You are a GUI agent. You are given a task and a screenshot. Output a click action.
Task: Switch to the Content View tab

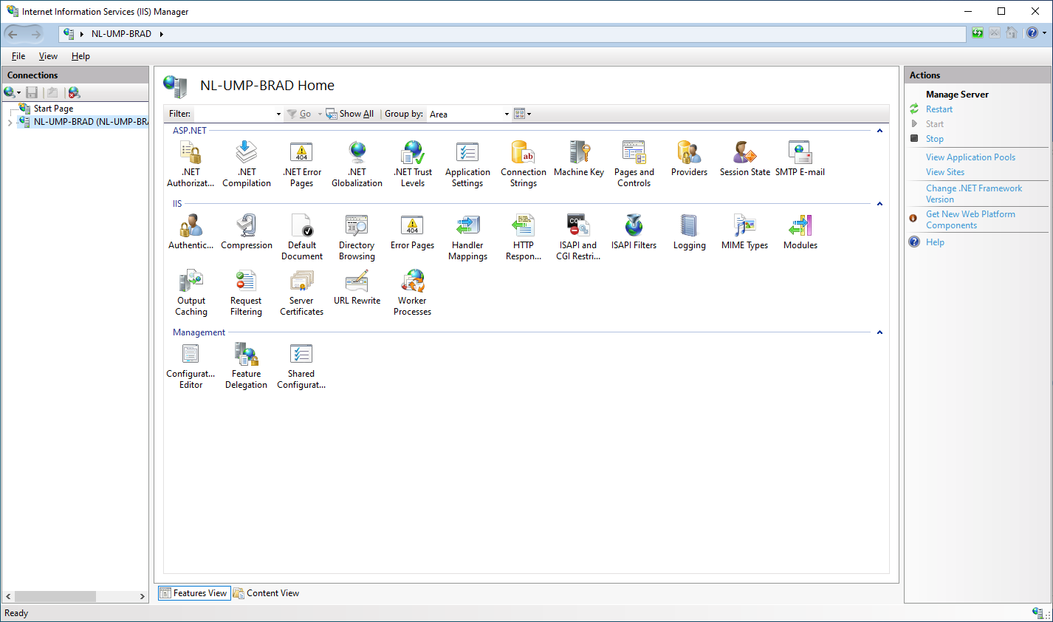[x=266, y=593]
